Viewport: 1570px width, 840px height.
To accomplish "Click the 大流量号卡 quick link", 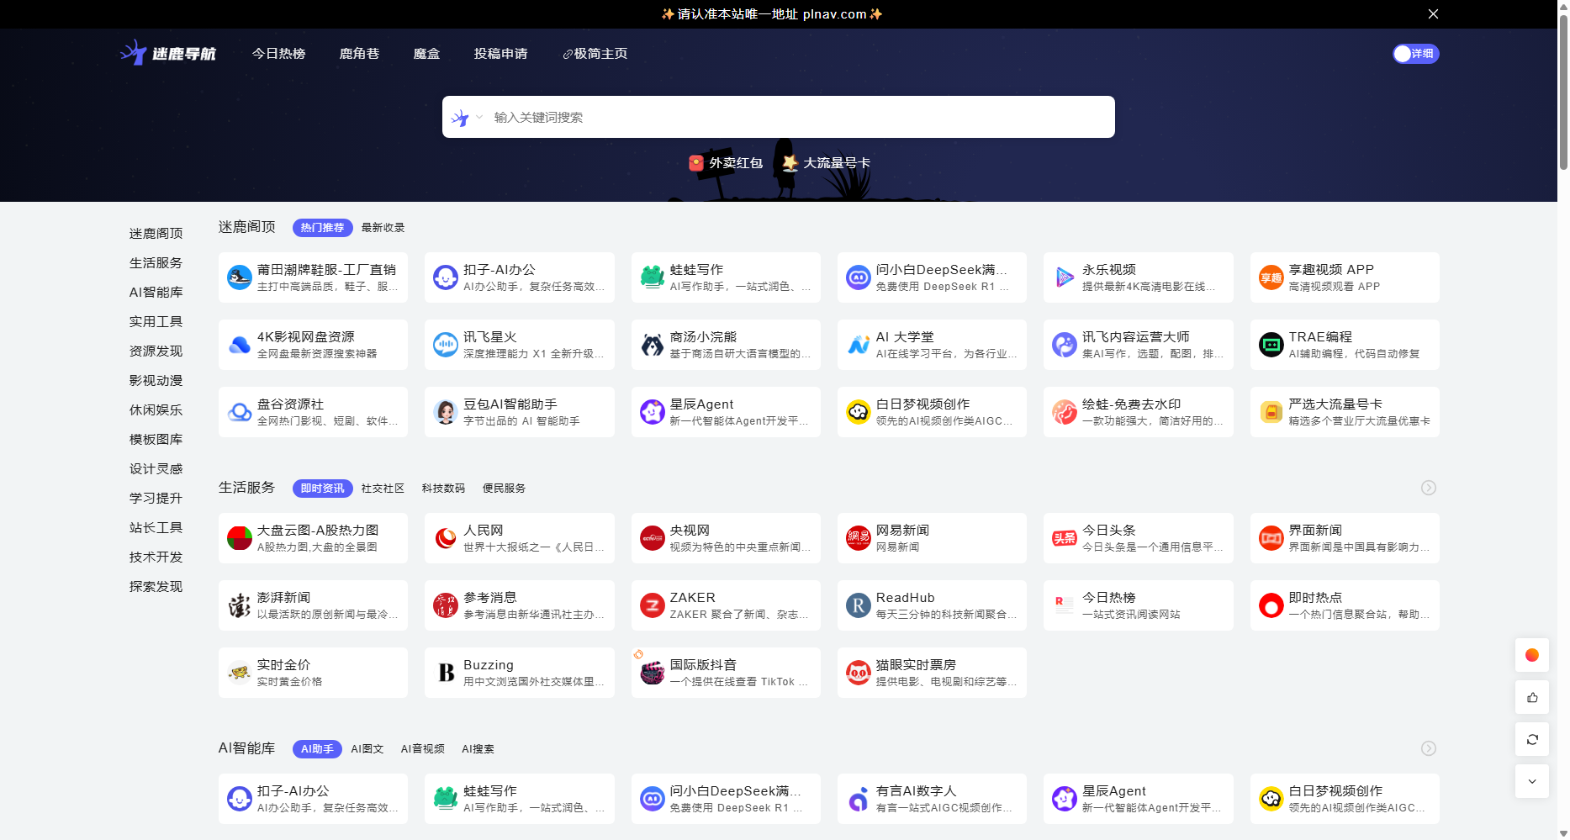I will coord(827,163).
